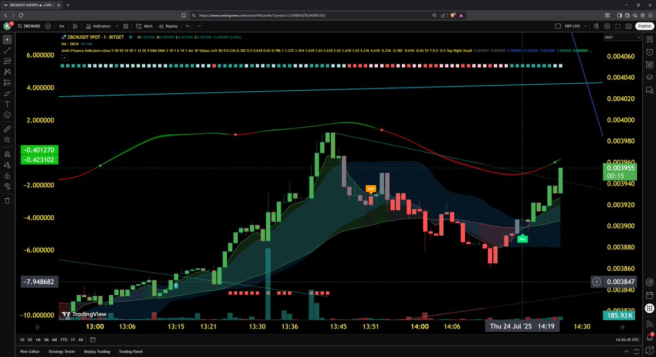The image size is (656, 357).
Task: Open the Strategy Tester tab
Action: click(61, 352)
